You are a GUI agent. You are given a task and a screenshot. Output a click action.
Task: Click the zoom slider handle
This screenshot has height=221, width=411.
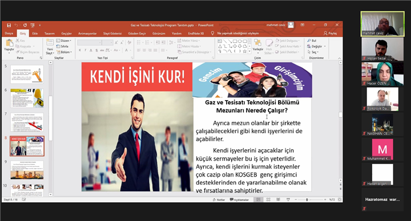[x=307, y=199]
